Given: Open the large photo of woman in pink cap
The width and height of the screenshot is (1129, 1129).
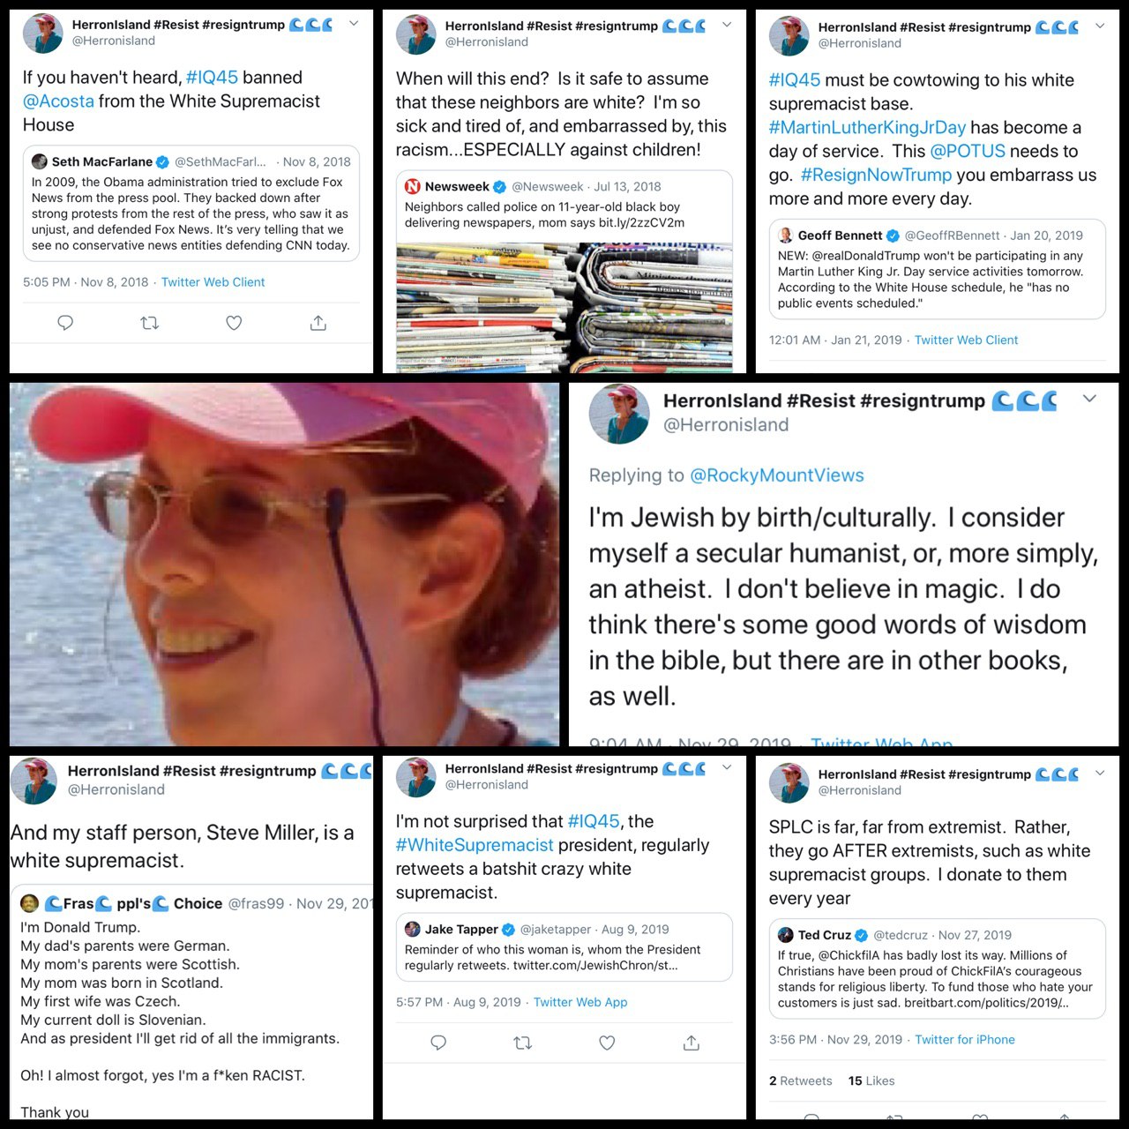Looking at the screenshot, I should click(284, 564).
